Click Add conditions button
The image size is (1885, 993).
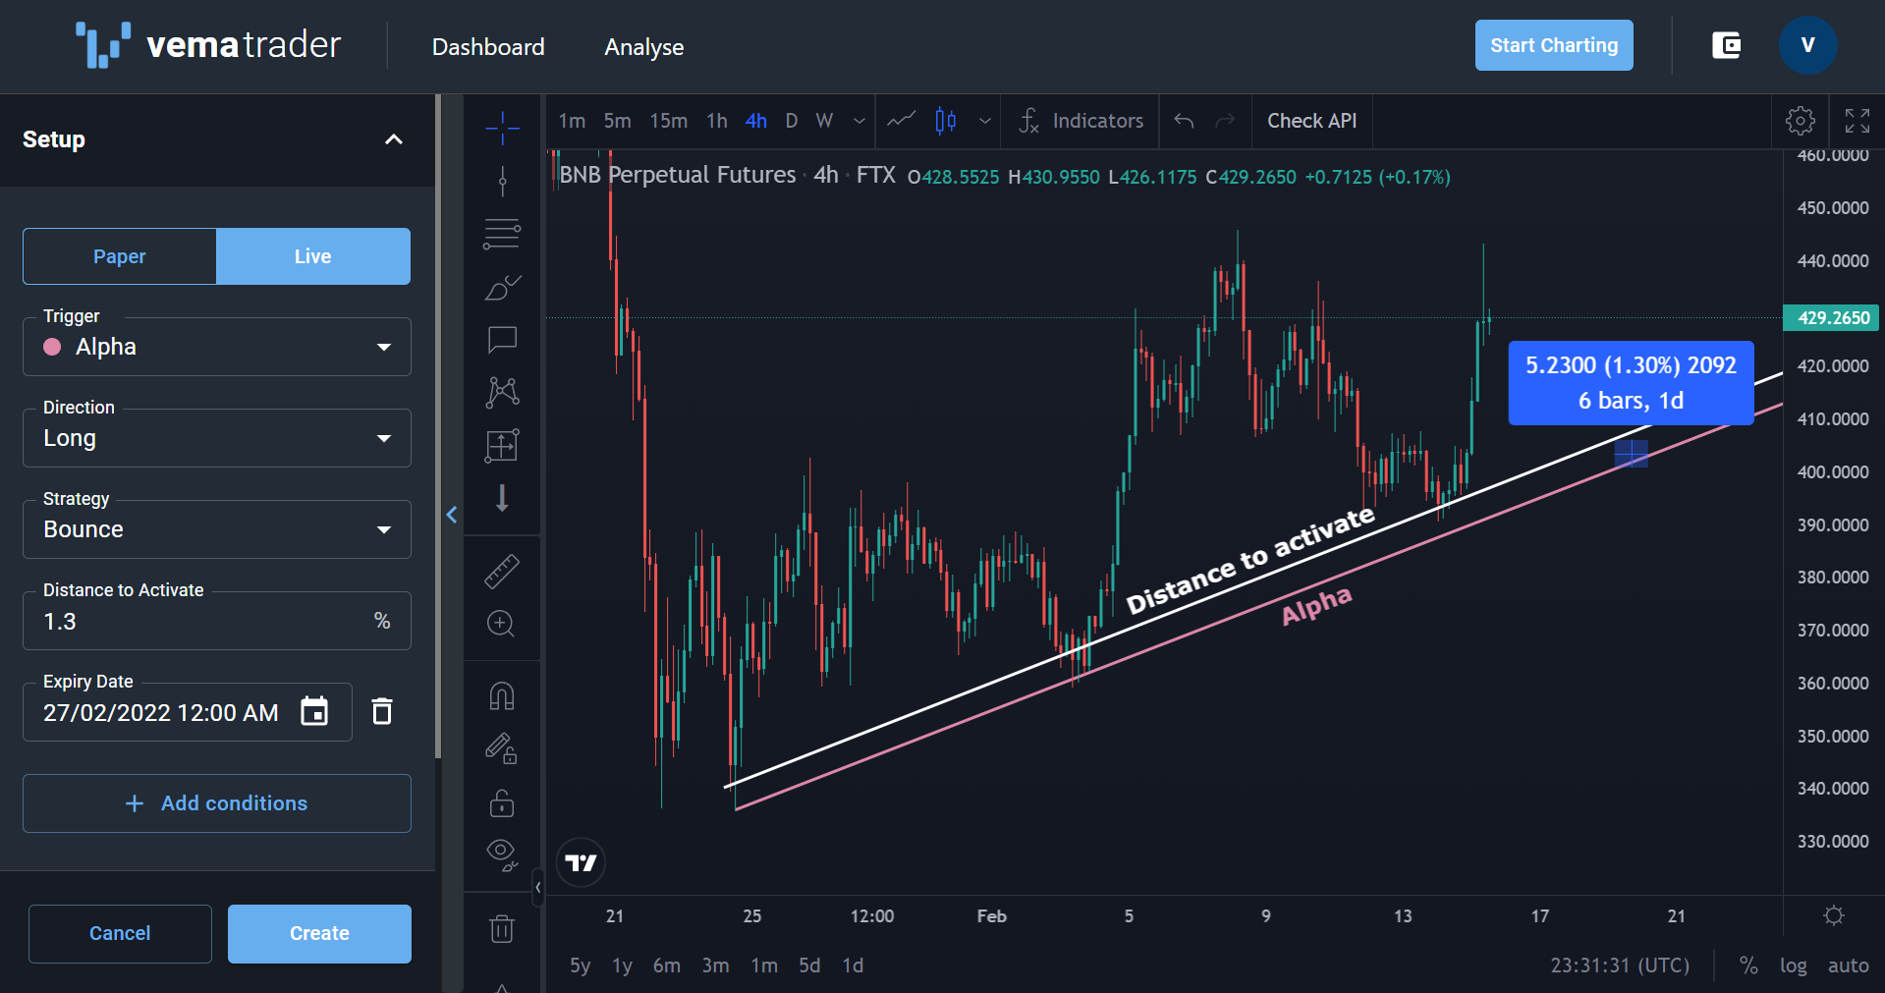pyautogui.click(x=217, y=803)
